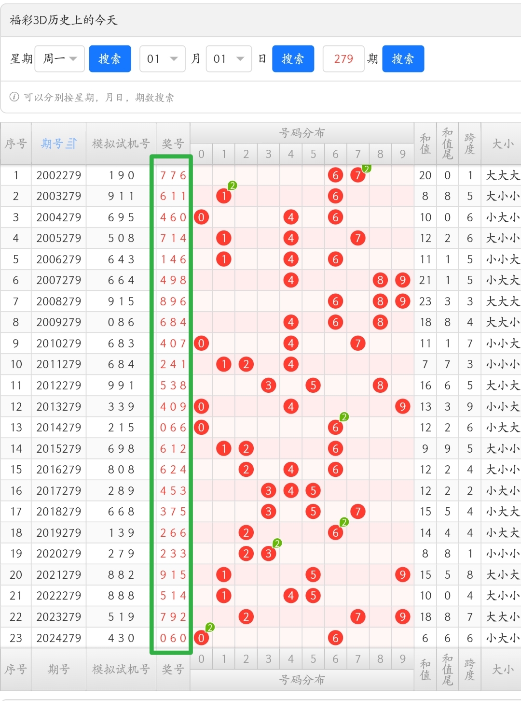The height and width of the screenshot is (701, 521).
Task: Click red ball 7 in row 2005279
Action: [357, 238]
